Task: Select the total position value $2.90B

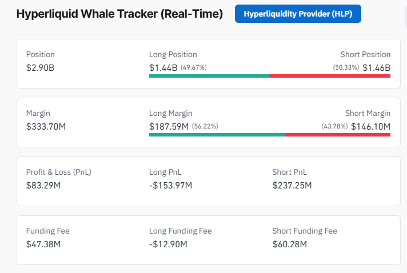Action: 41,67
